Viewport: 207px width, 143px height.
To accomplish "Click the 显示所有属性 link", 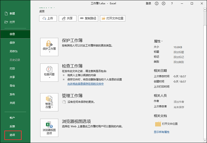I will click(x=161, y=132).
